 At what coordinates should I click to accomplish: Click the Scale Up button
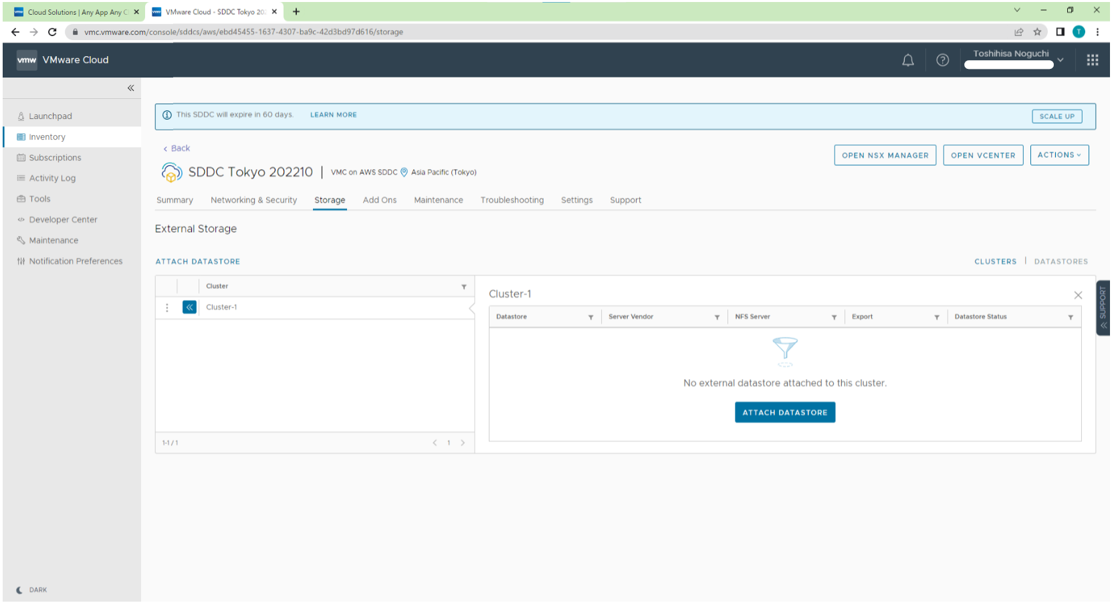tap(1056, 116)
